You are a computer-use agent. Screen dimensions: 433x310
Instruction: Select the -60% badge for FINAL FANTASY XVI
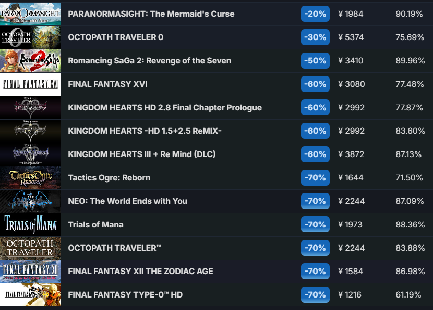[x=315, y=84]
